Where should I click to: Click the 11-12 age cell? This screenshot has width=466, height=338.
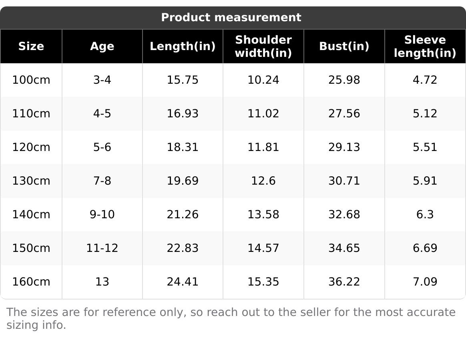(x=102, y=248)
